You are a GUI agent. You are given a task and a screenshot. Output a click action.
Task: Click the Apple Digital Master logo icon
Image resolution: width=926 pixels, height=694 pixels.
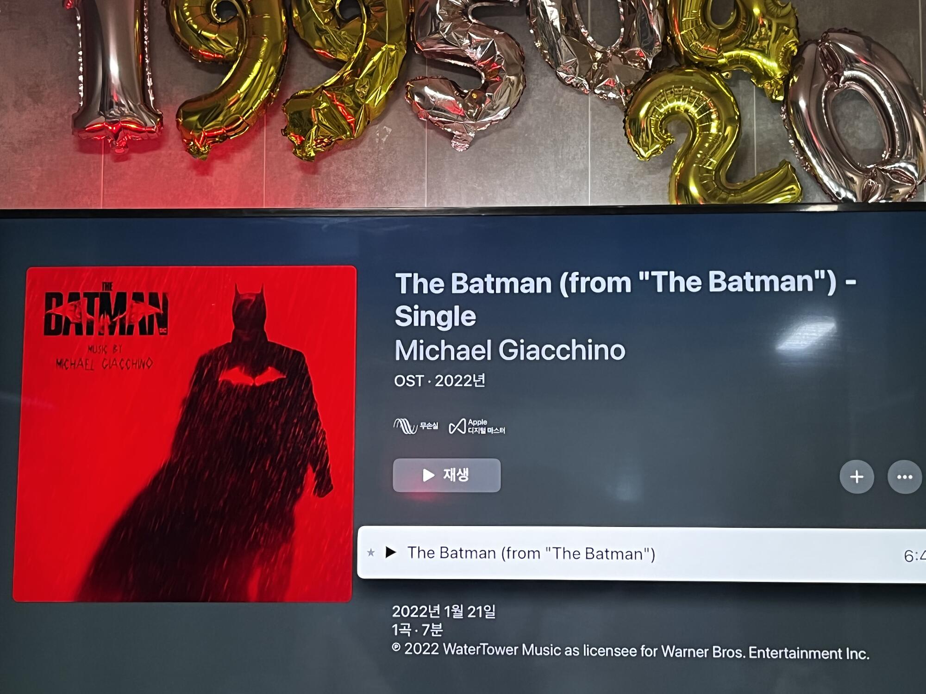tap(457, 426)
